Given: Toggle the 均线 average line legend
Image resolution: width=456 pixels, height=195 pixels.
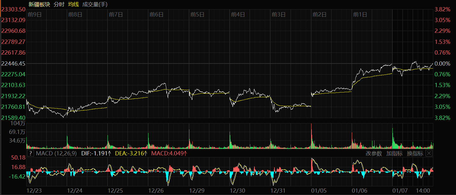Looking at the screenshot, I should click(73, 4).
